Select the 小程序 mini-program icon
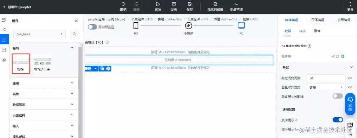The image size is (357, 138). 188,26
